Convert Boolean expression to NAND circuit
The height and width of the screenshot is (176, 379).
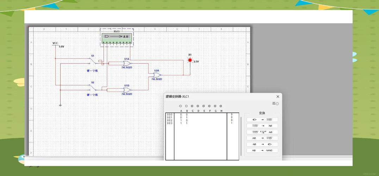pyautogui.click(x=262, y=150)
